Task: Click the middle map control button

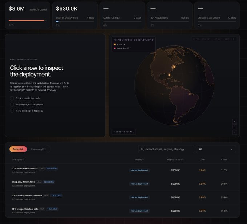Action: tap(235, 127)
